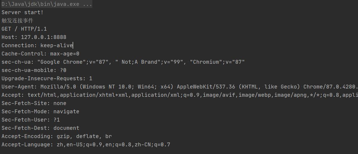Click the 'Server start!' output line
Image resolution: width=358 pixels, height=154 pixels.
(22, 12)
